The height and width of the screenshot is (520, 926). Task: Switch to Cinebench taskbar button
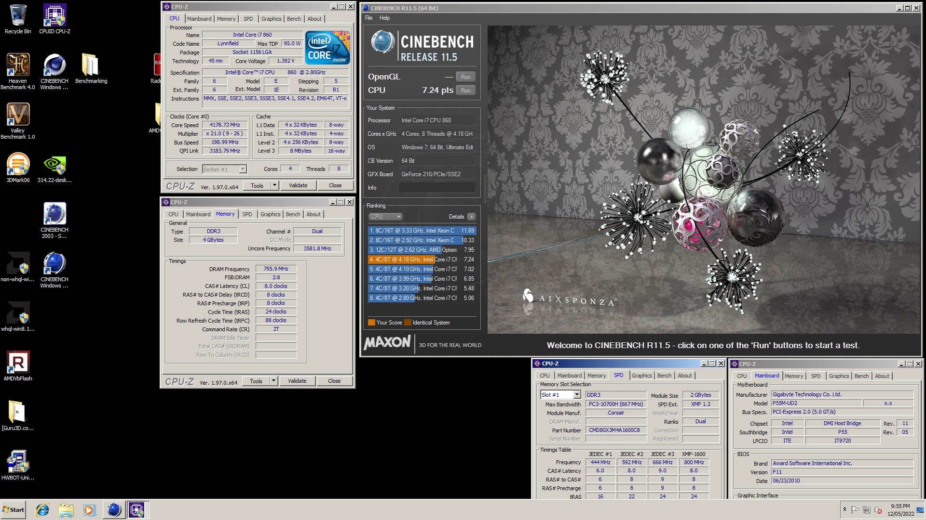pos(114,510)
